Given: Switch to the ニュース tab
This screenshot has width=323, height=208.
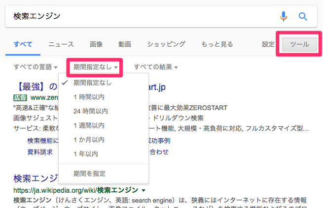Looking at the screenshot, I should (x=61, y=44).
